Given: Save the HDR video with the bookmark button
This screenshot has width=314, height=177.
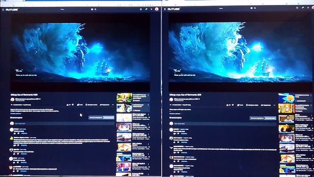Looking at the screenshot, I should pyautogui.click(x=91, y=105).
